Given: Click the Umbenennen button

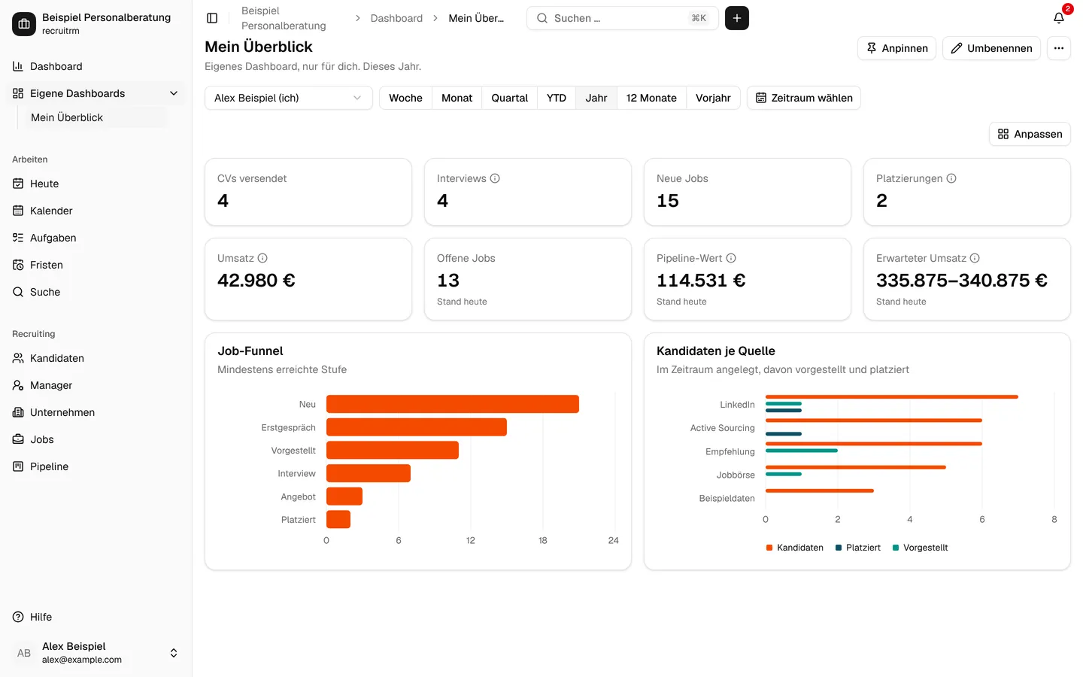Looking at the screenshot, I should pyautogui.click(x=991, y=48).
